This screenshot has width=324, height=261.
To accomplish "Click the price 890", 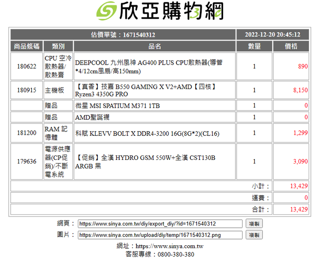I will [x=303, y=66].
